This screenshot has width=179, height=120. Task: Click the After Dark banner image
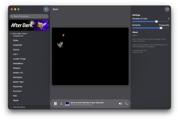(29, 25)
